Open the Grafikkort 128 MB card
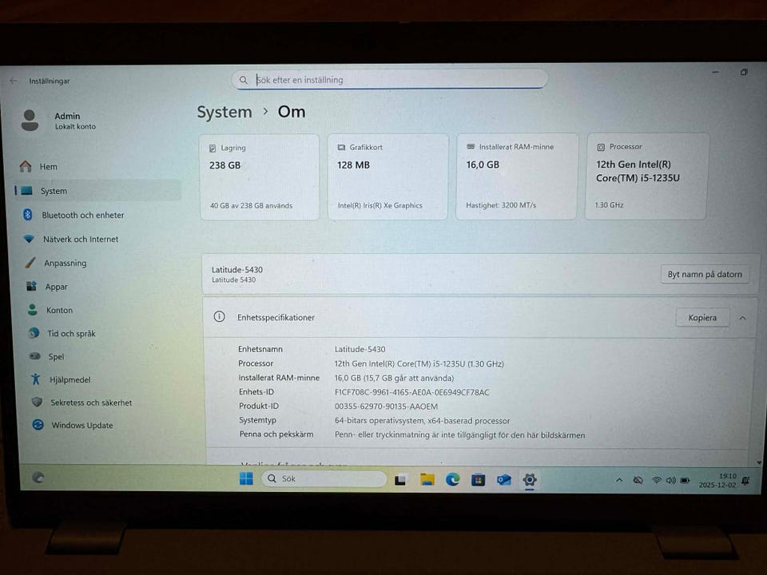 tap(387, 176)
